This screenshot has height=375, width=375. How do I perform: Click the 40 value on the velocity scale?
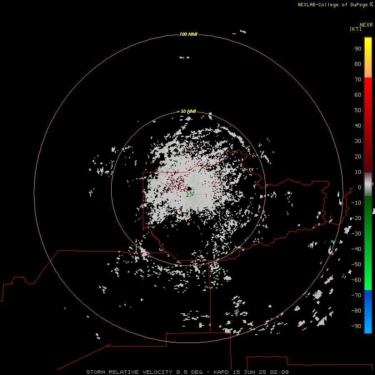tap(358, 126)
